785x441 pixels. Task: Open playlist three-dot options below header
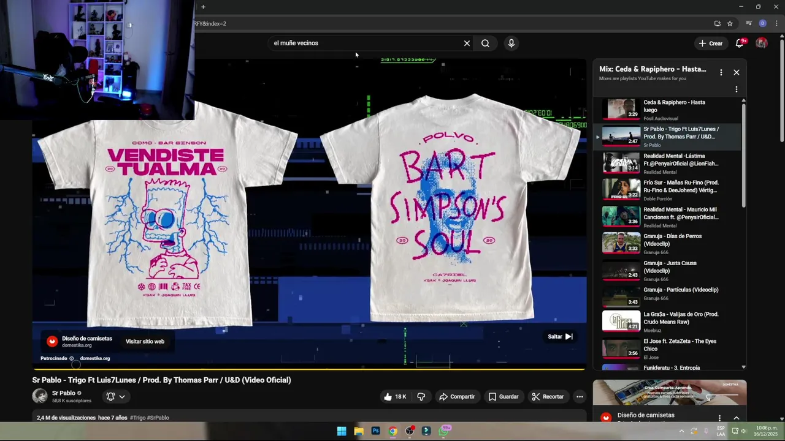[736, 89]
